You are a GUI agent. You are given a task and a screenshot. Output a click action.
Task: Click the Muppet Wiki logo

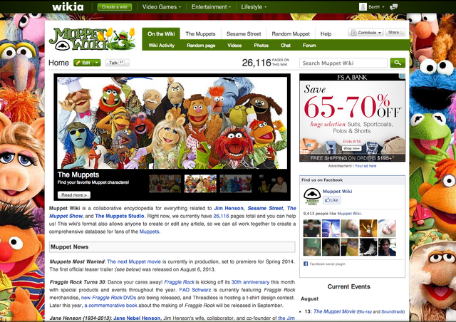(93, 39)
